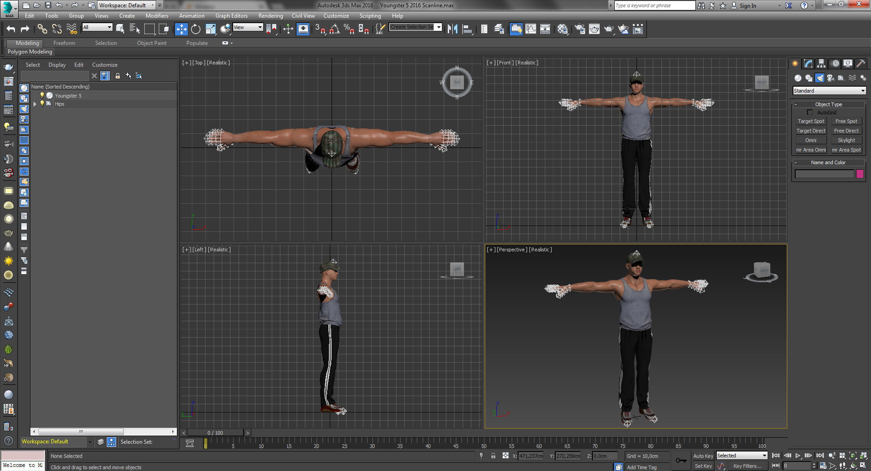The height and width of the screenshot is (471, 871).
Task: Open the Render Setup dialog
Action: point(580,29)
